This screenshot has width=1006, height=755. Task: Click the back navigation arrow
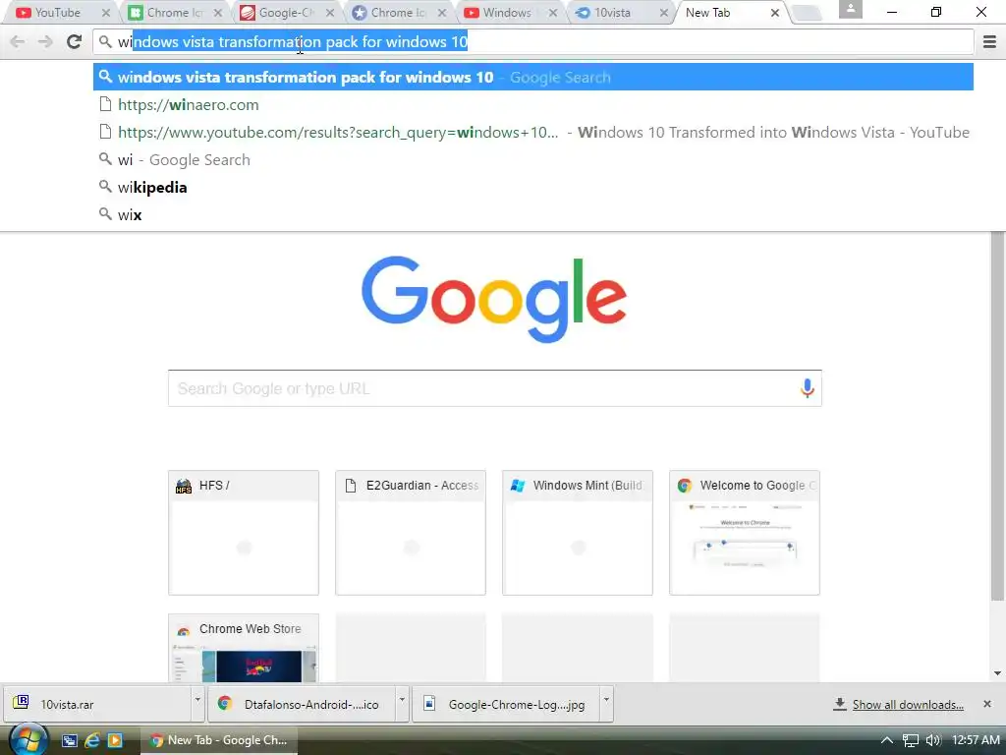(18, 41)
